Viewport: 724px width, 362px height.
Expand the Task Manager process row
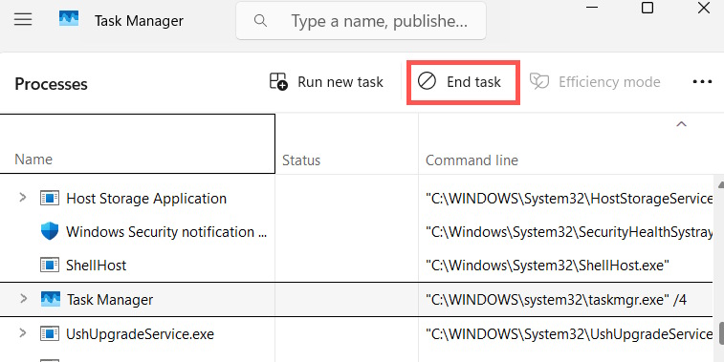pyautogui.click(x=23, y=299)
